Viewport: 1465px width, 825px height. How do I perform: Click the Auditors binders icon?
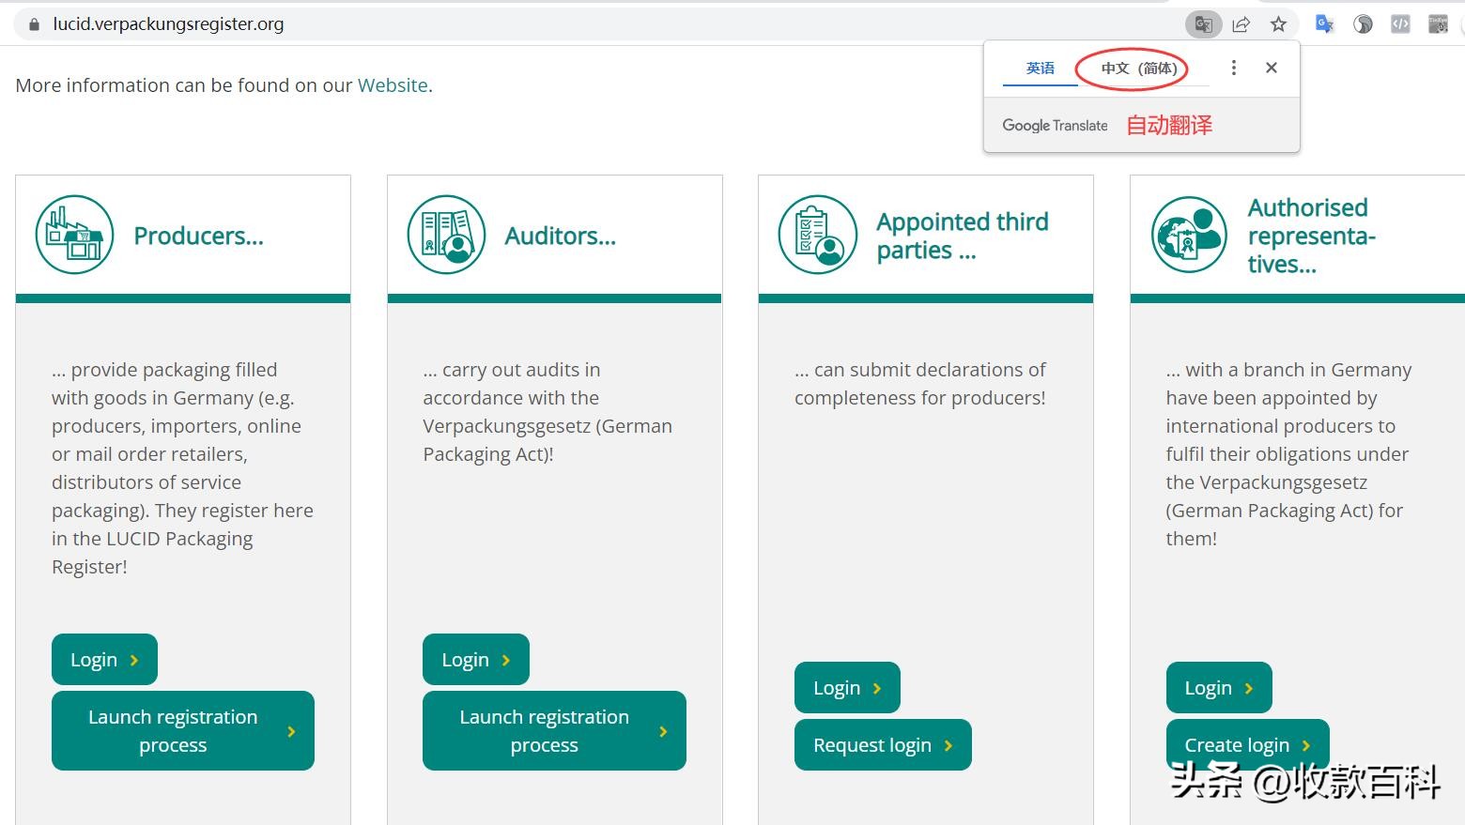[446, 235]
